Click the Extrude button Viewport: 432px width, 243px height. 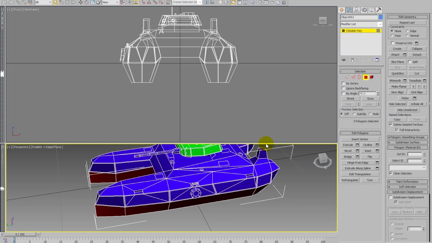click(x=348, y=145)
